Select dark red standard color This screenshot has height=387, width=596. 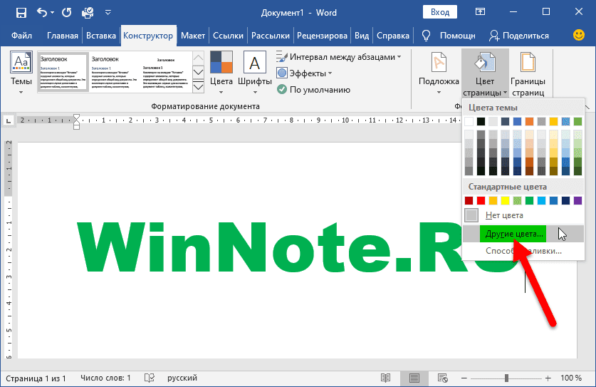pos(469,200)
